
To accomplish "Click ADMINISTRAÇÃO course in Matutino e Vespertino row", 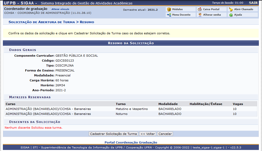I will click(48, 109).
